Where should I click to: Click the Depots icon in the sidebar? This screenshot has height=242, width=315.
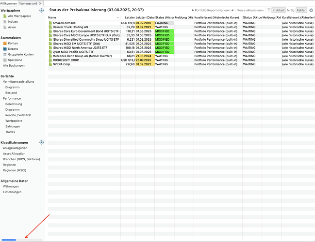[5, 48]
